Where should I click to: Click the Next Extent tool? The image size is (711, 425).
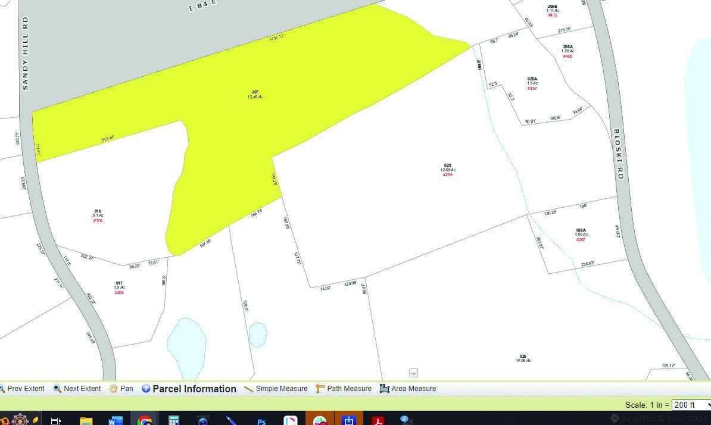(77, 389)
